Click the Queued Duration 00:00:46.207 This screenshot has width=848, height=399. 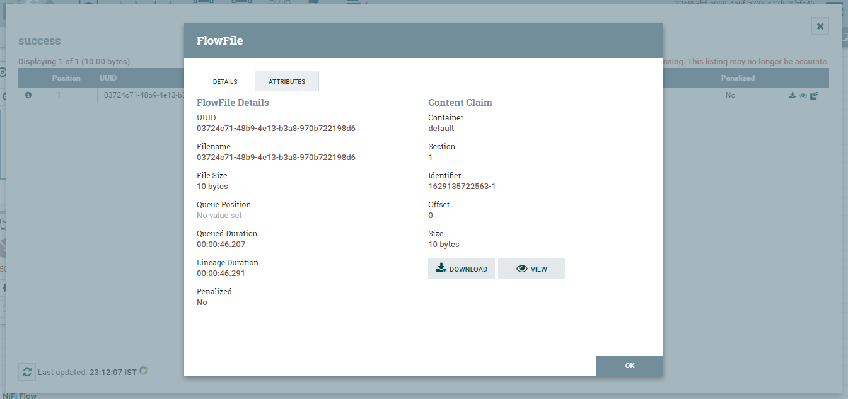click(221, 245)
